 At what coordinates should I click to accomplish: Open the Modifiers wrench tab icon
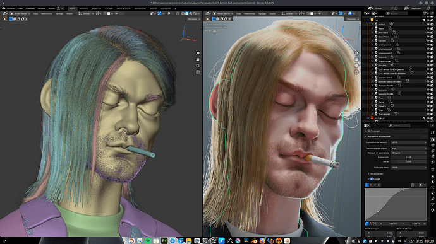tap(433, 182)
